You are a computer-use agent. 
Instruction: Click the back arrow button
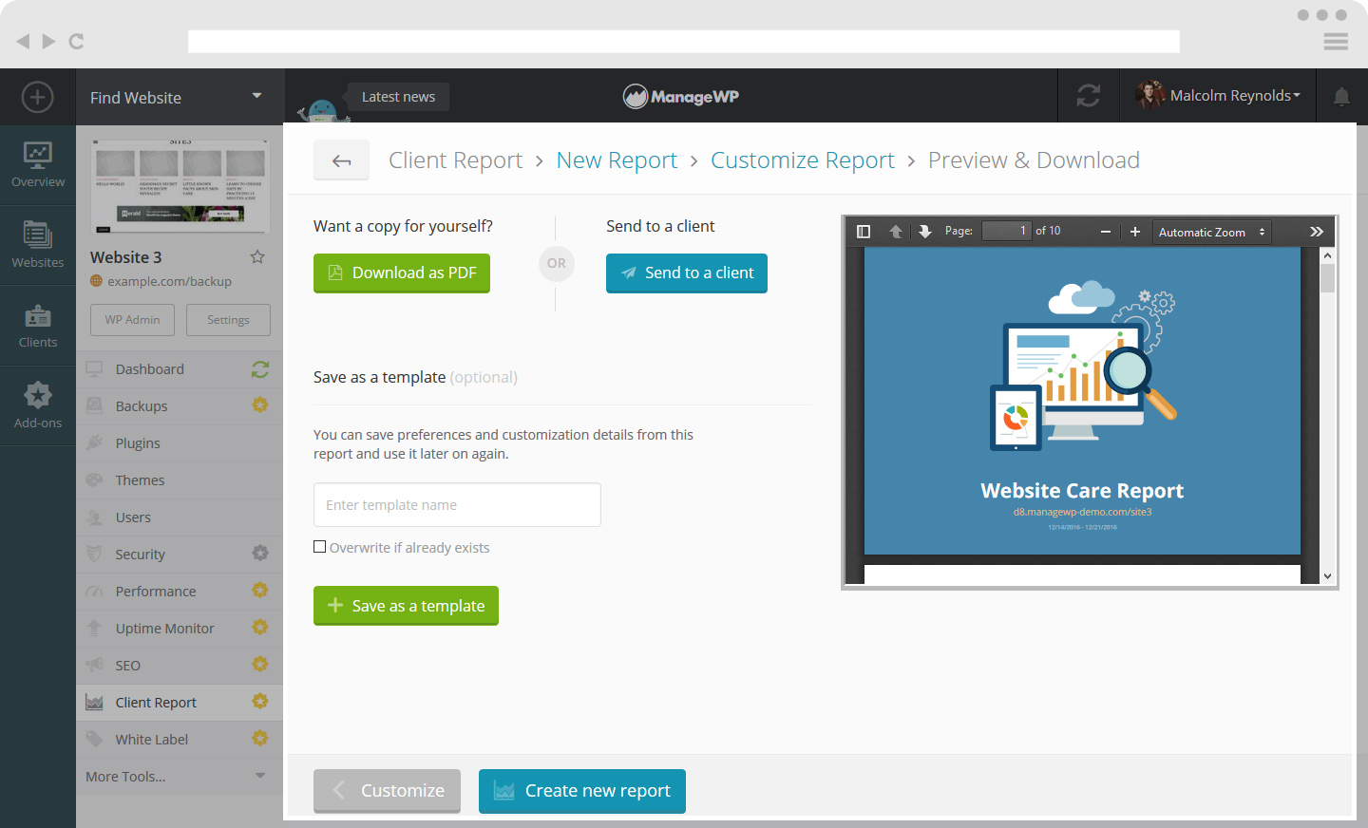click(341, 160)
